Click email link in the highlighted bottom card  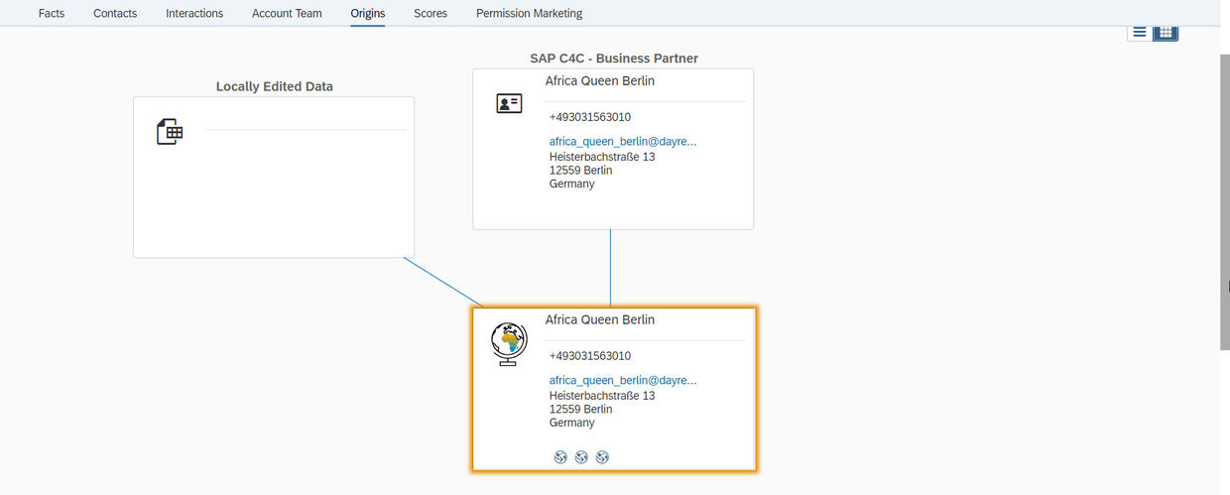[x=623, y=381]
